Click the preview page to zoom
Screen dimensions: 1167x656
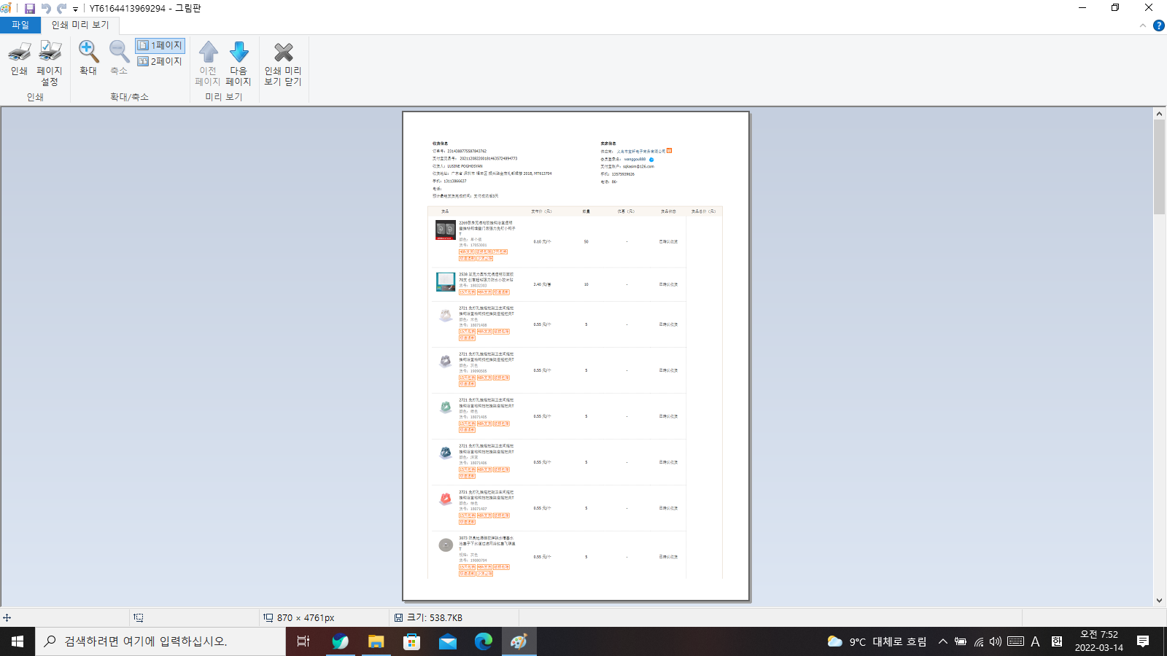pos(576,356)
